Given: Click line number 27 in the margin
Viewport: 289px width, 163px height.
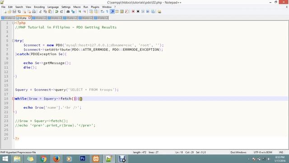Looking at the screenshot, I should [x=6, y=139].
